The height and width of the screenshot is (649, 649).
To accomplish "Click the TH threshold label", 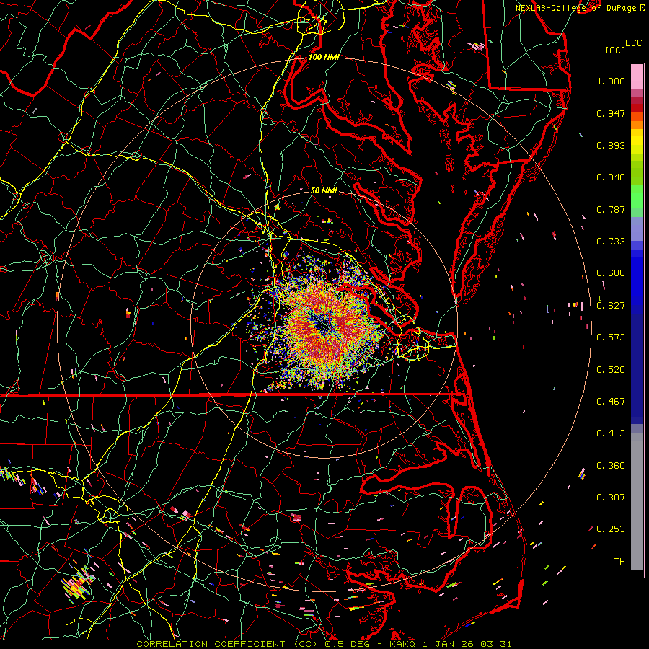I will click(619, 562).
